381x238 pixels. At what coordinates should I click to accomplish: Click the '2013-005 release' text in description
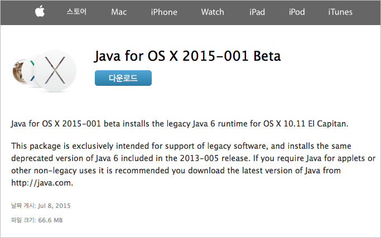(215, 158)
